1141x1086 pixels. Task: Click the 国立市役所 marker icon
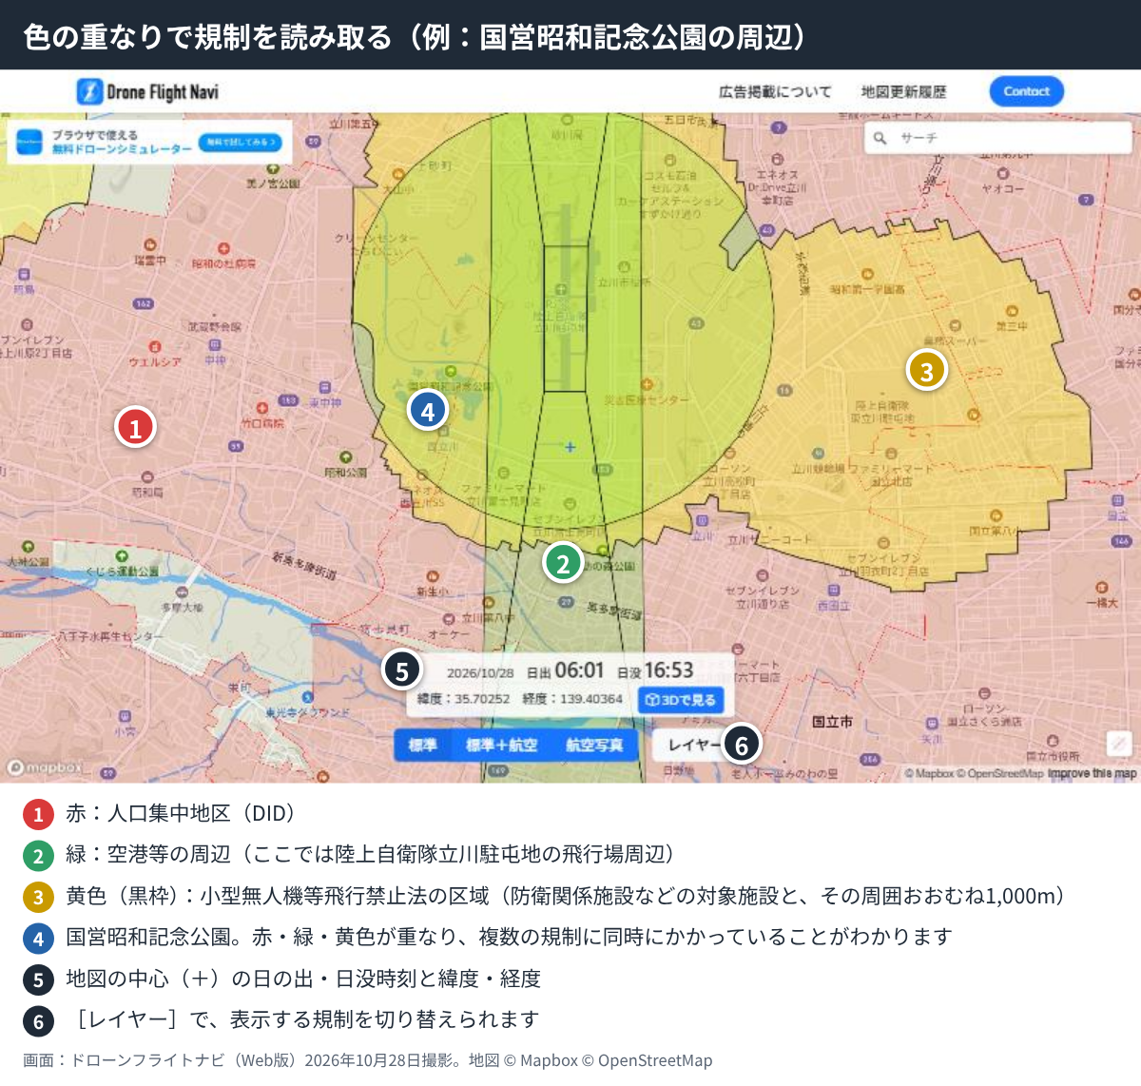tap(1053, 741)
